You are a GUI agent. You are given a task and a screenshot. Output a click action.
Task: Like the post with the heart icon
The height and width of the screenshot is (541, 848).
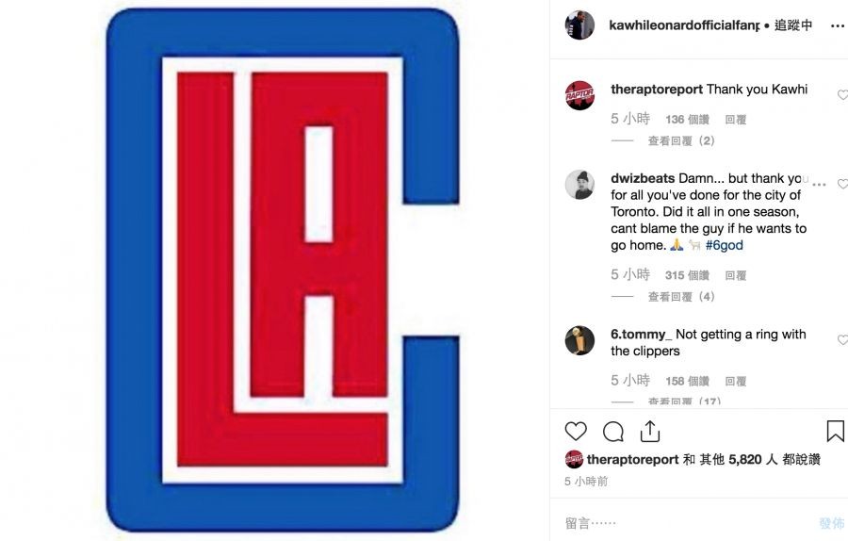click(x=576, y=431)
